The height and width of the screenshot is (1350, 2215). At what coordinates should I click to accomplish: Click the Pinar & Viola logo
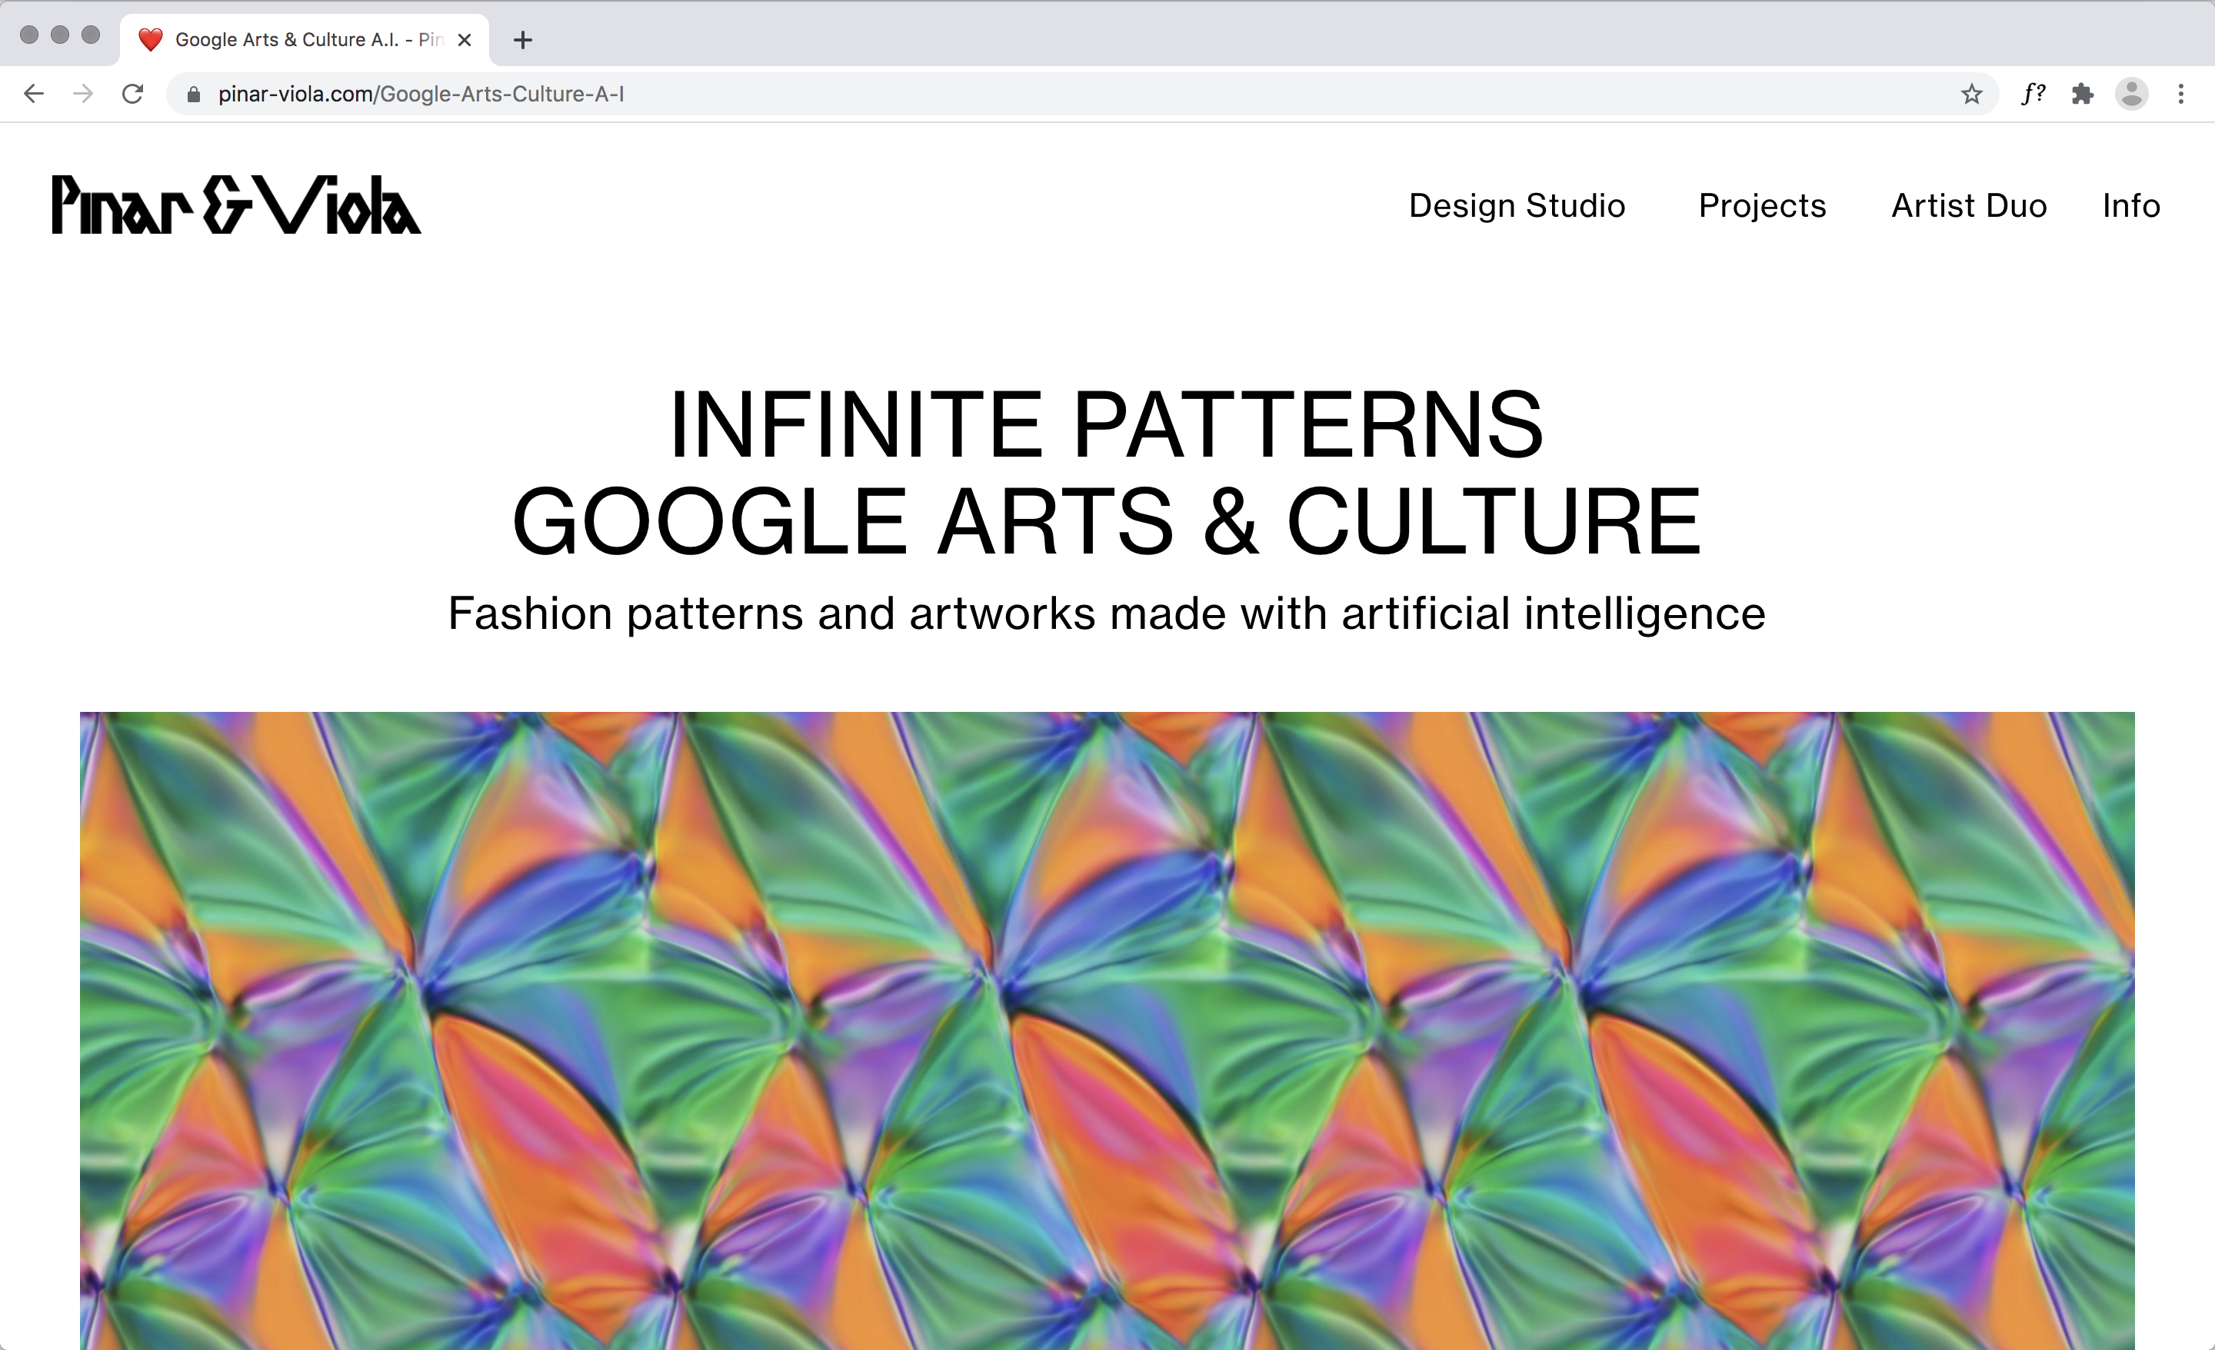click(235, 205)
